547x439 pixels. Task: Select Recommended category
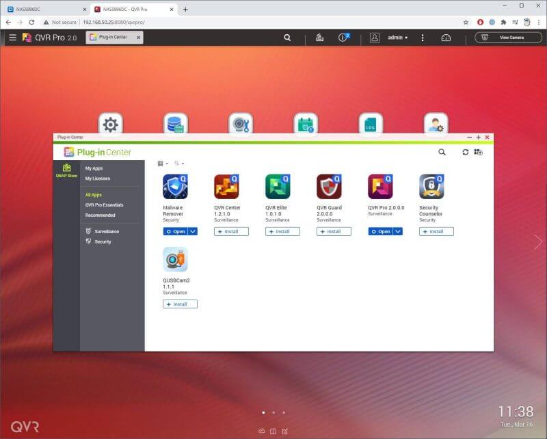(100, 215)
